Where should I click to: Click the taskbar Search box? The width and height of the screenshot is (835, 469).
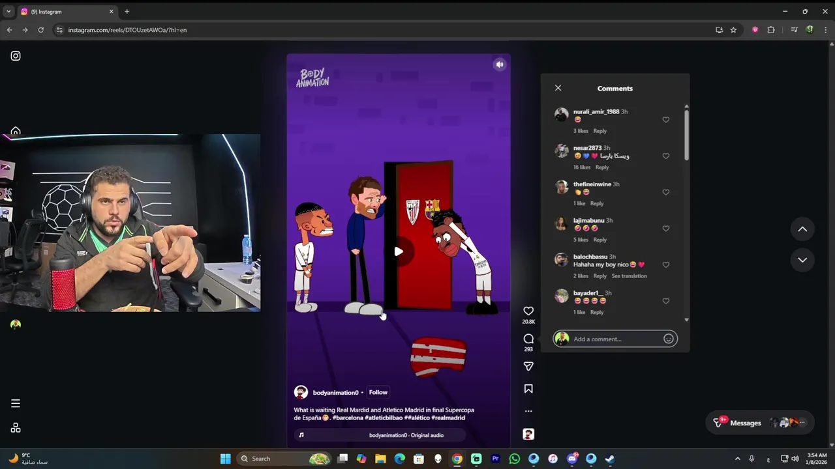click(x=283, y=459)
